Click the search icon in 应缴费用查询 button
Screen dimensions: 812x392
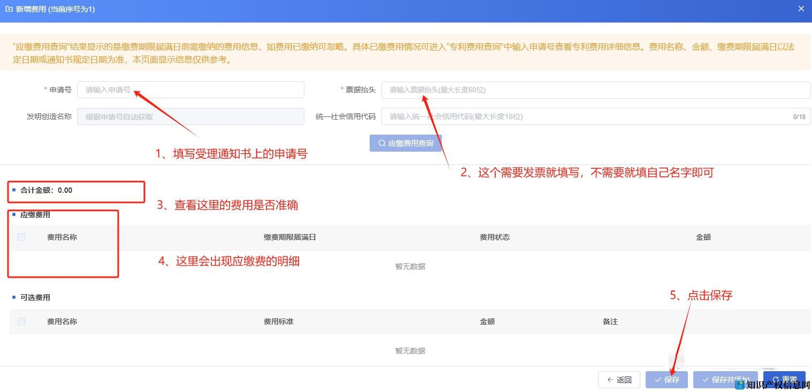click(381, 143)
